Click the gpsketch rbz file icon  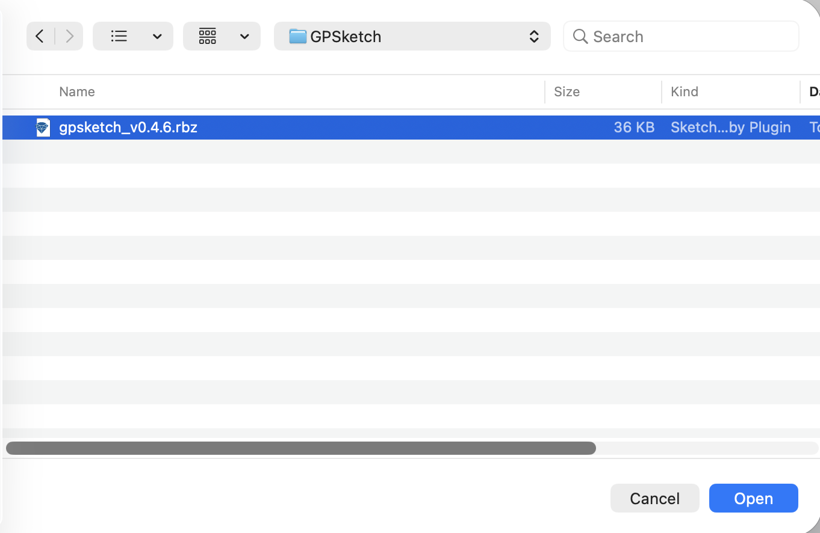43,128
